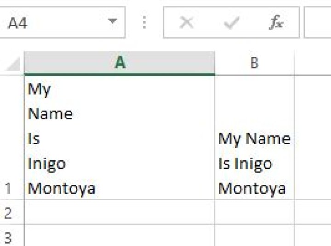Click the Select All triangle corner
Image resolution: width=331 pixels, height=246 pixels.
click(13, 64)
